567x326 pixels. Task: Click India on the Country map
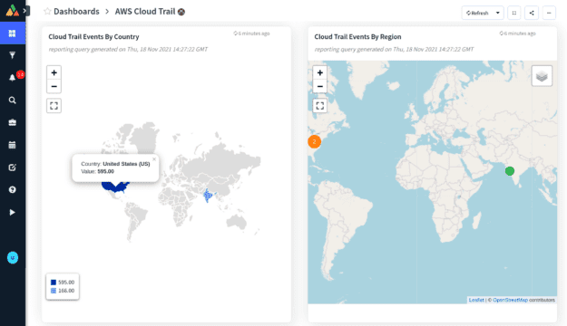(208, 196)
